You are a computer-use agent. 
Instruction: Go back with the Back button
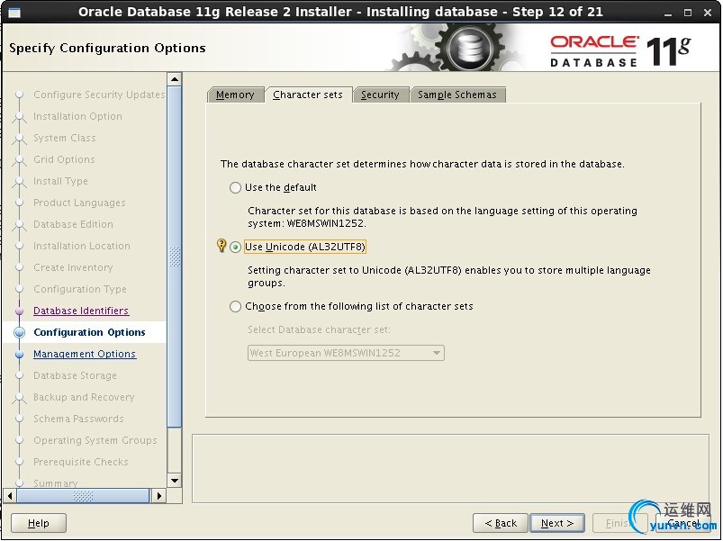501,523
